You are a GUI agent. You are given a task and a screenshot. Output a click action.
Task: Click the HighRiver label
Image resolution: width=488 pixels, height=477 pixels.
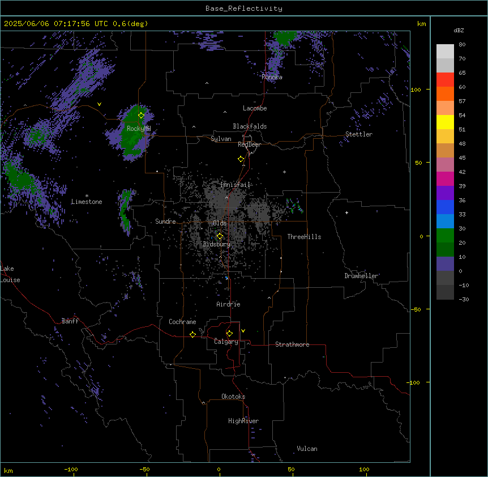tap(243, 421)
